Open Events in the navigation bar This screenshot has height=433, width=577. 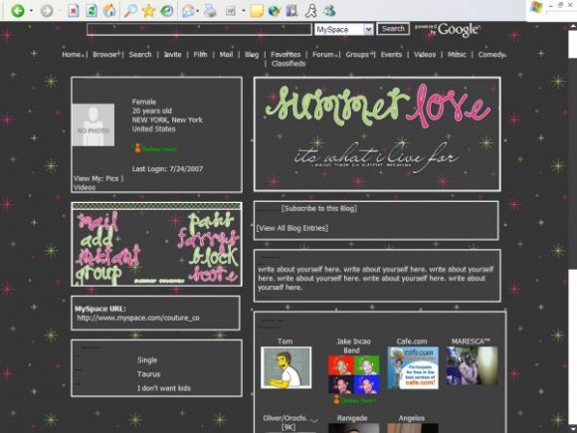391,55
